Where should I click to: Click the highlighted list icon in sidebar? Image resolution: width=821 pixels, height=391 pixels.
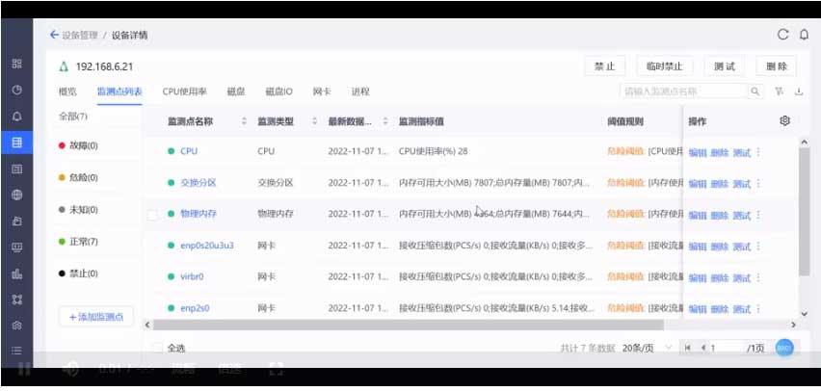pyautogui.click(x=16, y=143)
